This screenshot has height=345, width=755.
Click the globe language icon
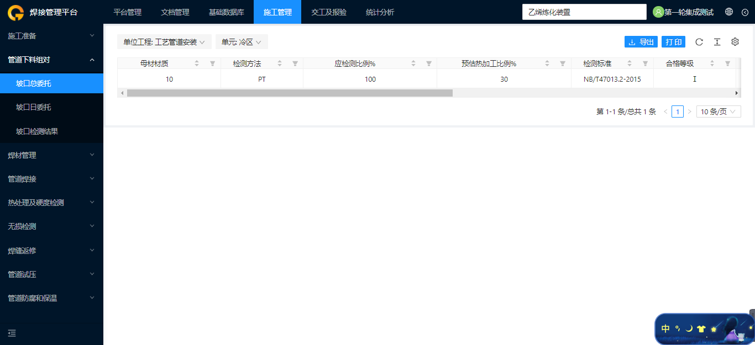coord(729,12)
